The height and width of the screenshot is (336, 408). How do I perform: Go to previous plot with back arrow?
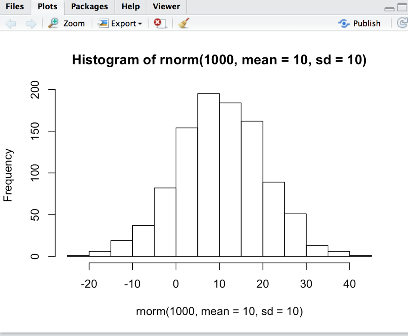11,24
